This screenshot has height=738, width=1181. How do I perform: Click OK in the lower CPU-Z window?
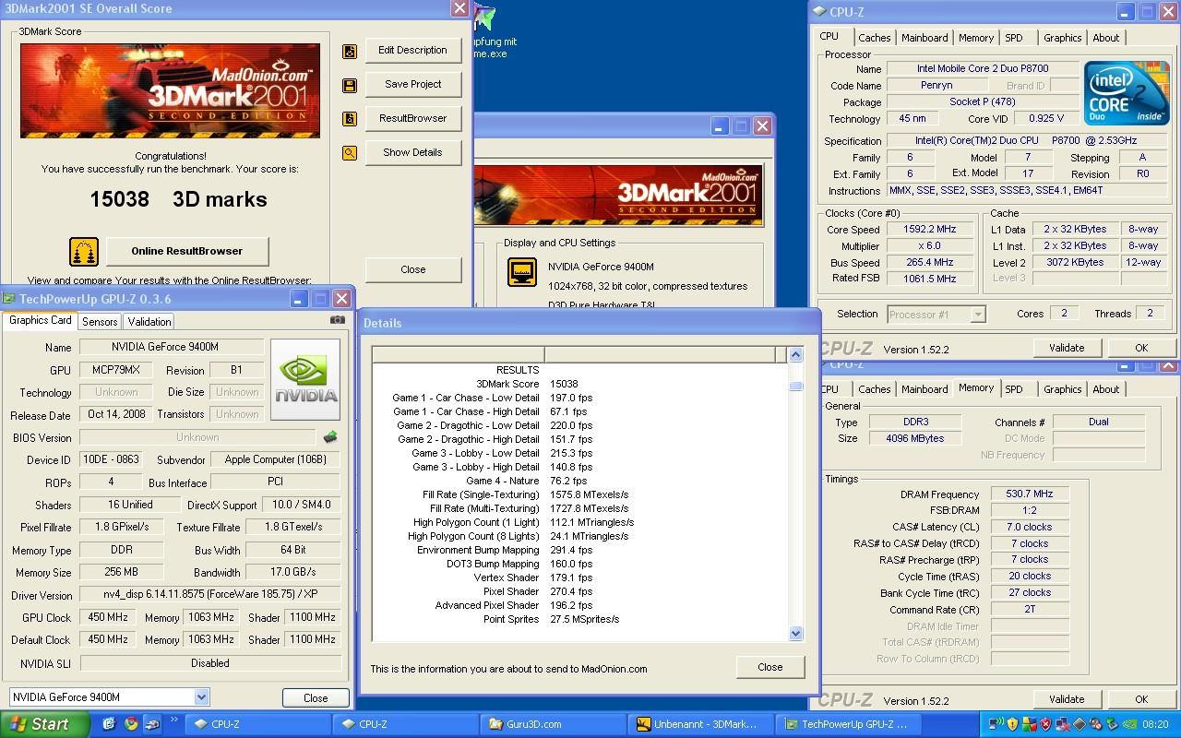(1141, 699)
